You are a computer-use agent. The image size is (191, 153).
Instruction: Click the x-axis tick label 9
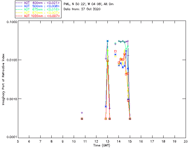pos(63,141)
